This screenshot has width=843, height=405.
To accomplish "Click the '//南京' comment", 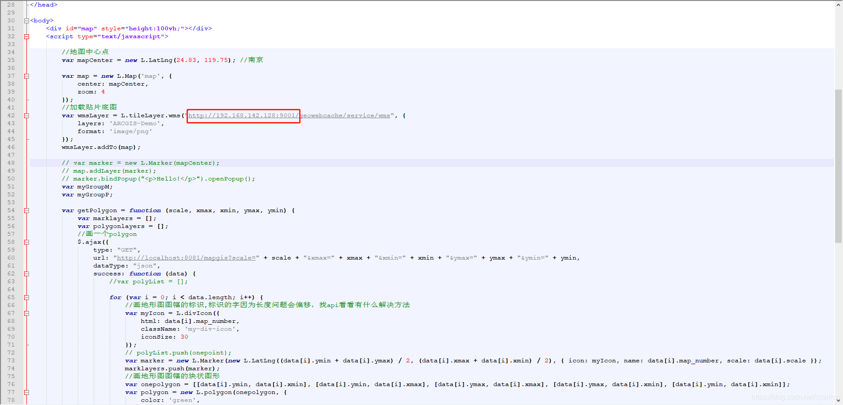I will coord(252,60).
